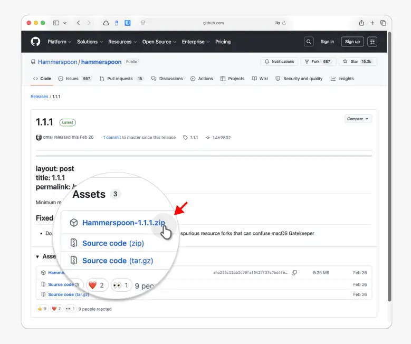Image resolution: width=411 pixels, height=344 pixels.
Task: Open the Safari sidebar toggle icon
Action: pos(56,23)
